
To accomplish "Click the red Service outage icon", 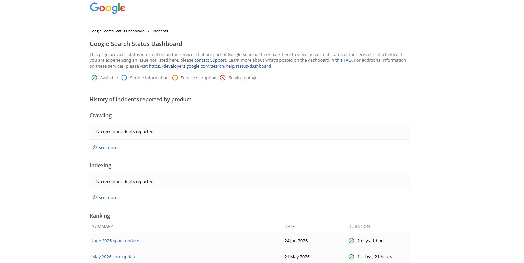I will (x=223, y=78).
